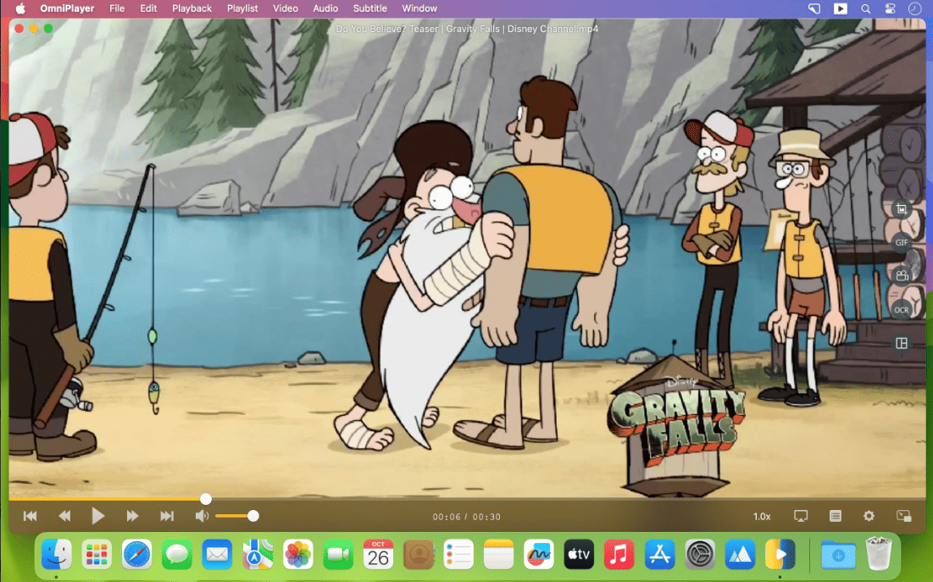
Task: Skip to the next track
Action: (x=167, y=516)
